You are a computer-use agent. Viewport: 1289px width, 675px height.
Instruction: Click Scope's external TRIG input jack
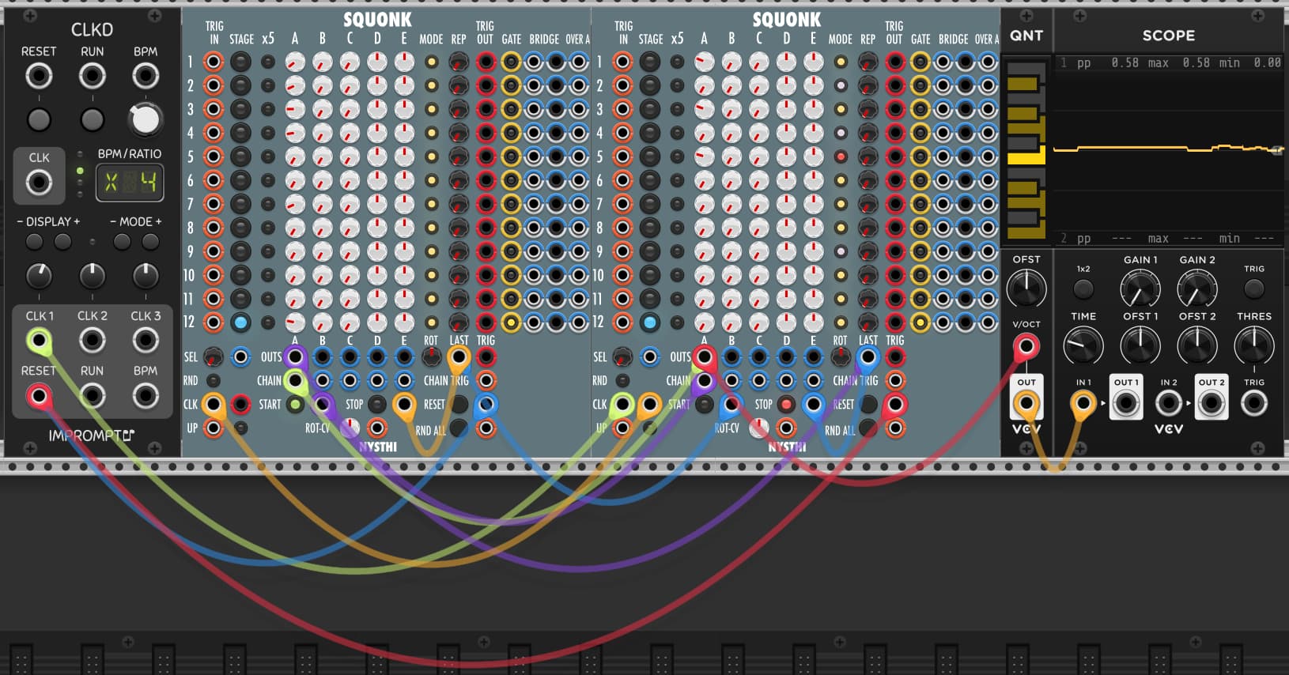1253,404
